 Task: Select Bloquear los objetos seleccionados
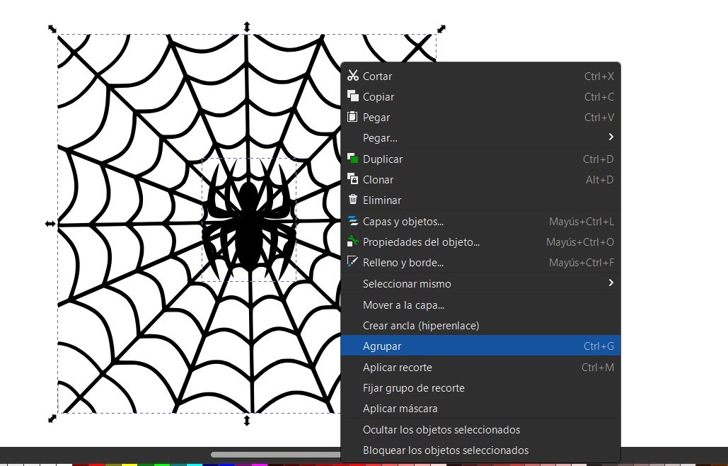tap(480, 450)
